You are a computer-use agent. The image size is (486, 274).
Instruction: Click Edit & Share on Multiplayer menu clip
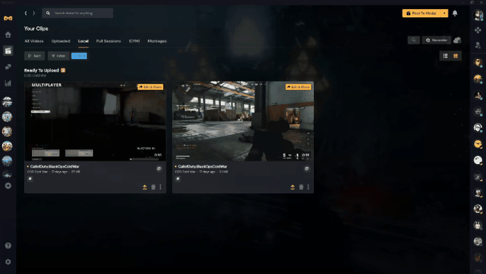[151, 87]
